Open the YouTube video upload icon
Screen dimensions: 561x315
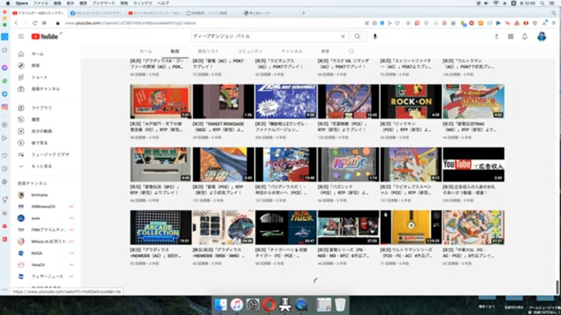[x=496, y=36]
